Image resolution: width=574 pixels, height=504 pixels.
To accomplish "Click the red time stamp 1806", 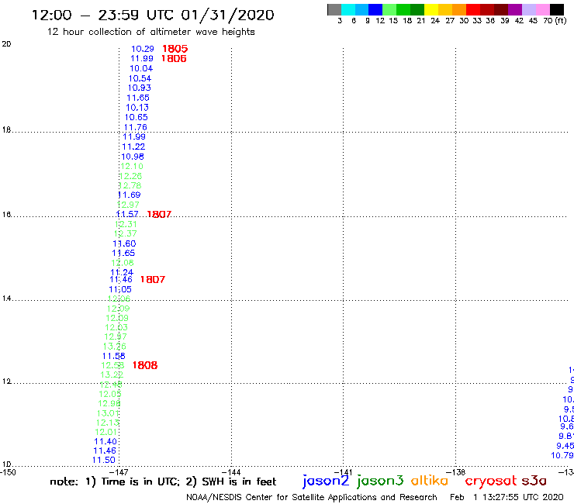I will 174,59.
